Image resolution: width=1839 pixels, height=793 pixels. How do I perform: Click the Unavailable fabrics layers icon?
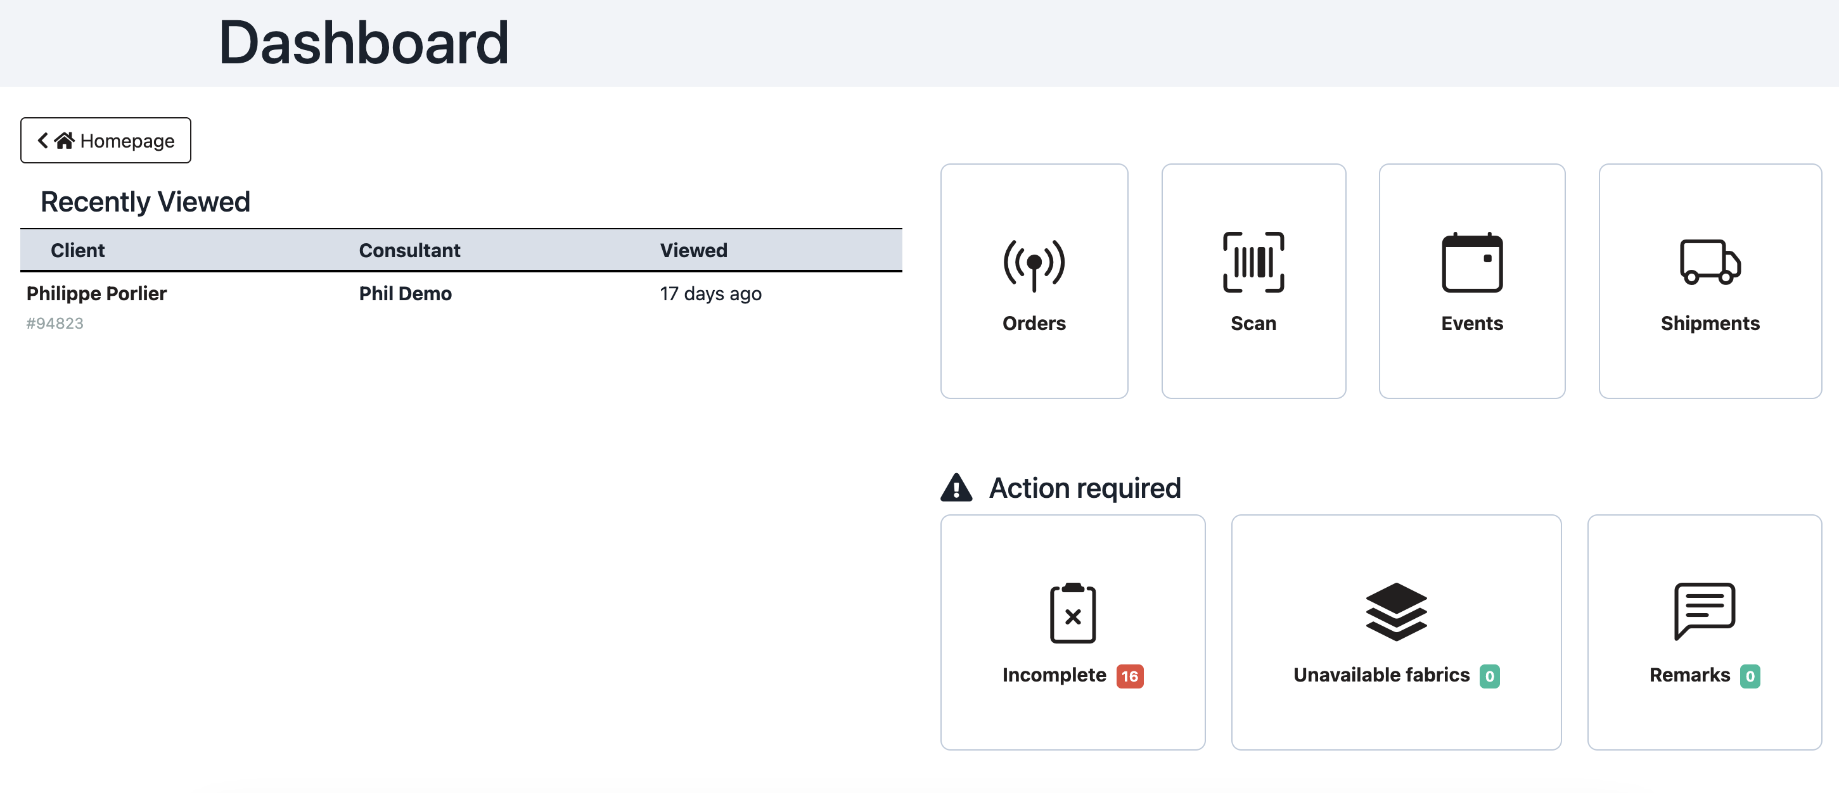click(1395, 612)
